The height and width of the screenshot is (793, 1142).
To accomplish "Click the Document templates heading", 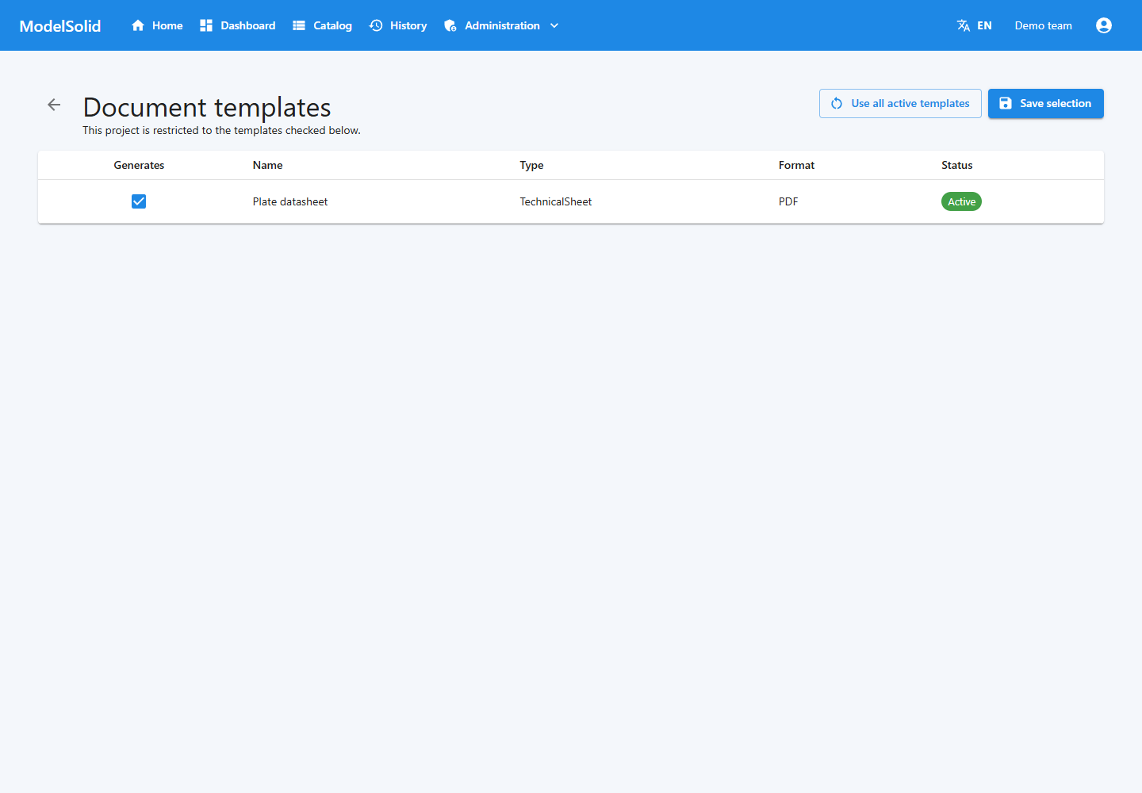I will 207,107.
